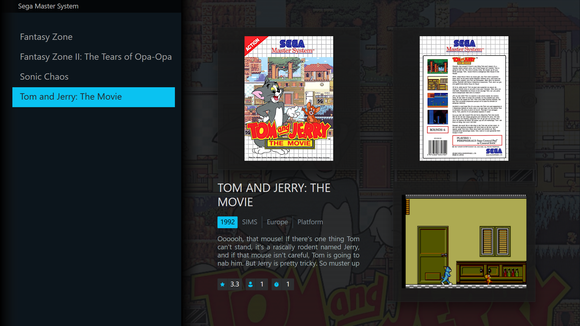This screenshot has width=580, height=326.
Task: Select Tom and Jerry: The Movie entry
Action: (x=94, y=97)
